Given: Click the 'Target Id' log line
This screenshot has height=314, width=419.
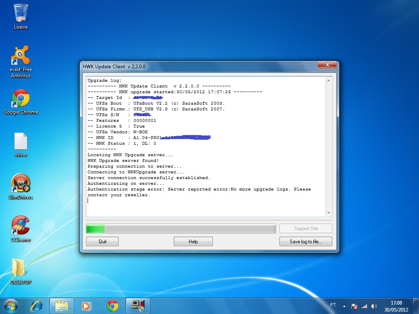Looking at the screenshot, I should click(125, 98).
